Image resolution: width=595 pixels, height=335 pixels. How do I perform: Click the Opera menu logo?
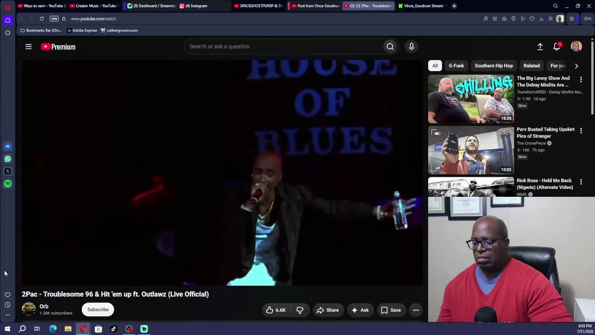[7, 7]
